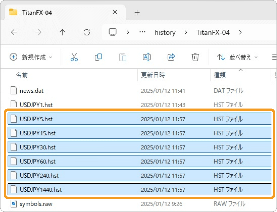
Task: Click the file icon beside USDJPY5.hst
Action: (14, 119)
